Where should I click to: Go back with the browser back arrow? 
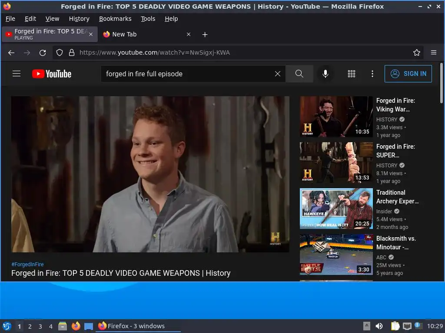coord(11,52)
